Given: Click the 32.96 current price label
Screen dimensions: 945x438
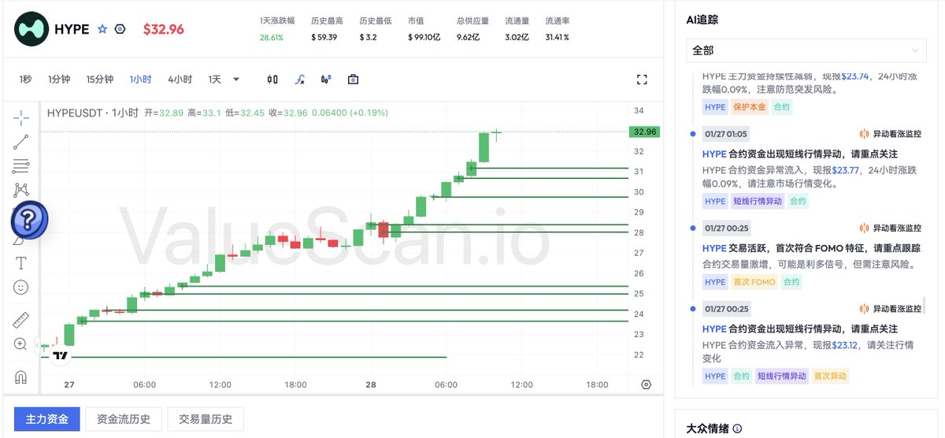Looking at the screenshot, I should 644,132.
